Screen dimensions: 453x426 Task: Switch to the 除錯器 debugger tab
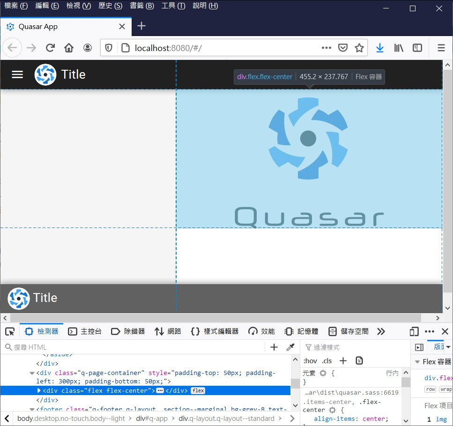[128, 331]
